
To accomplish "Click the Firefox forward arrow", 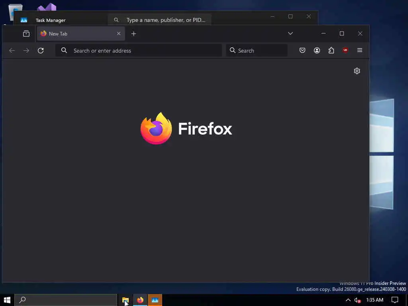I will tap(26, 51).
